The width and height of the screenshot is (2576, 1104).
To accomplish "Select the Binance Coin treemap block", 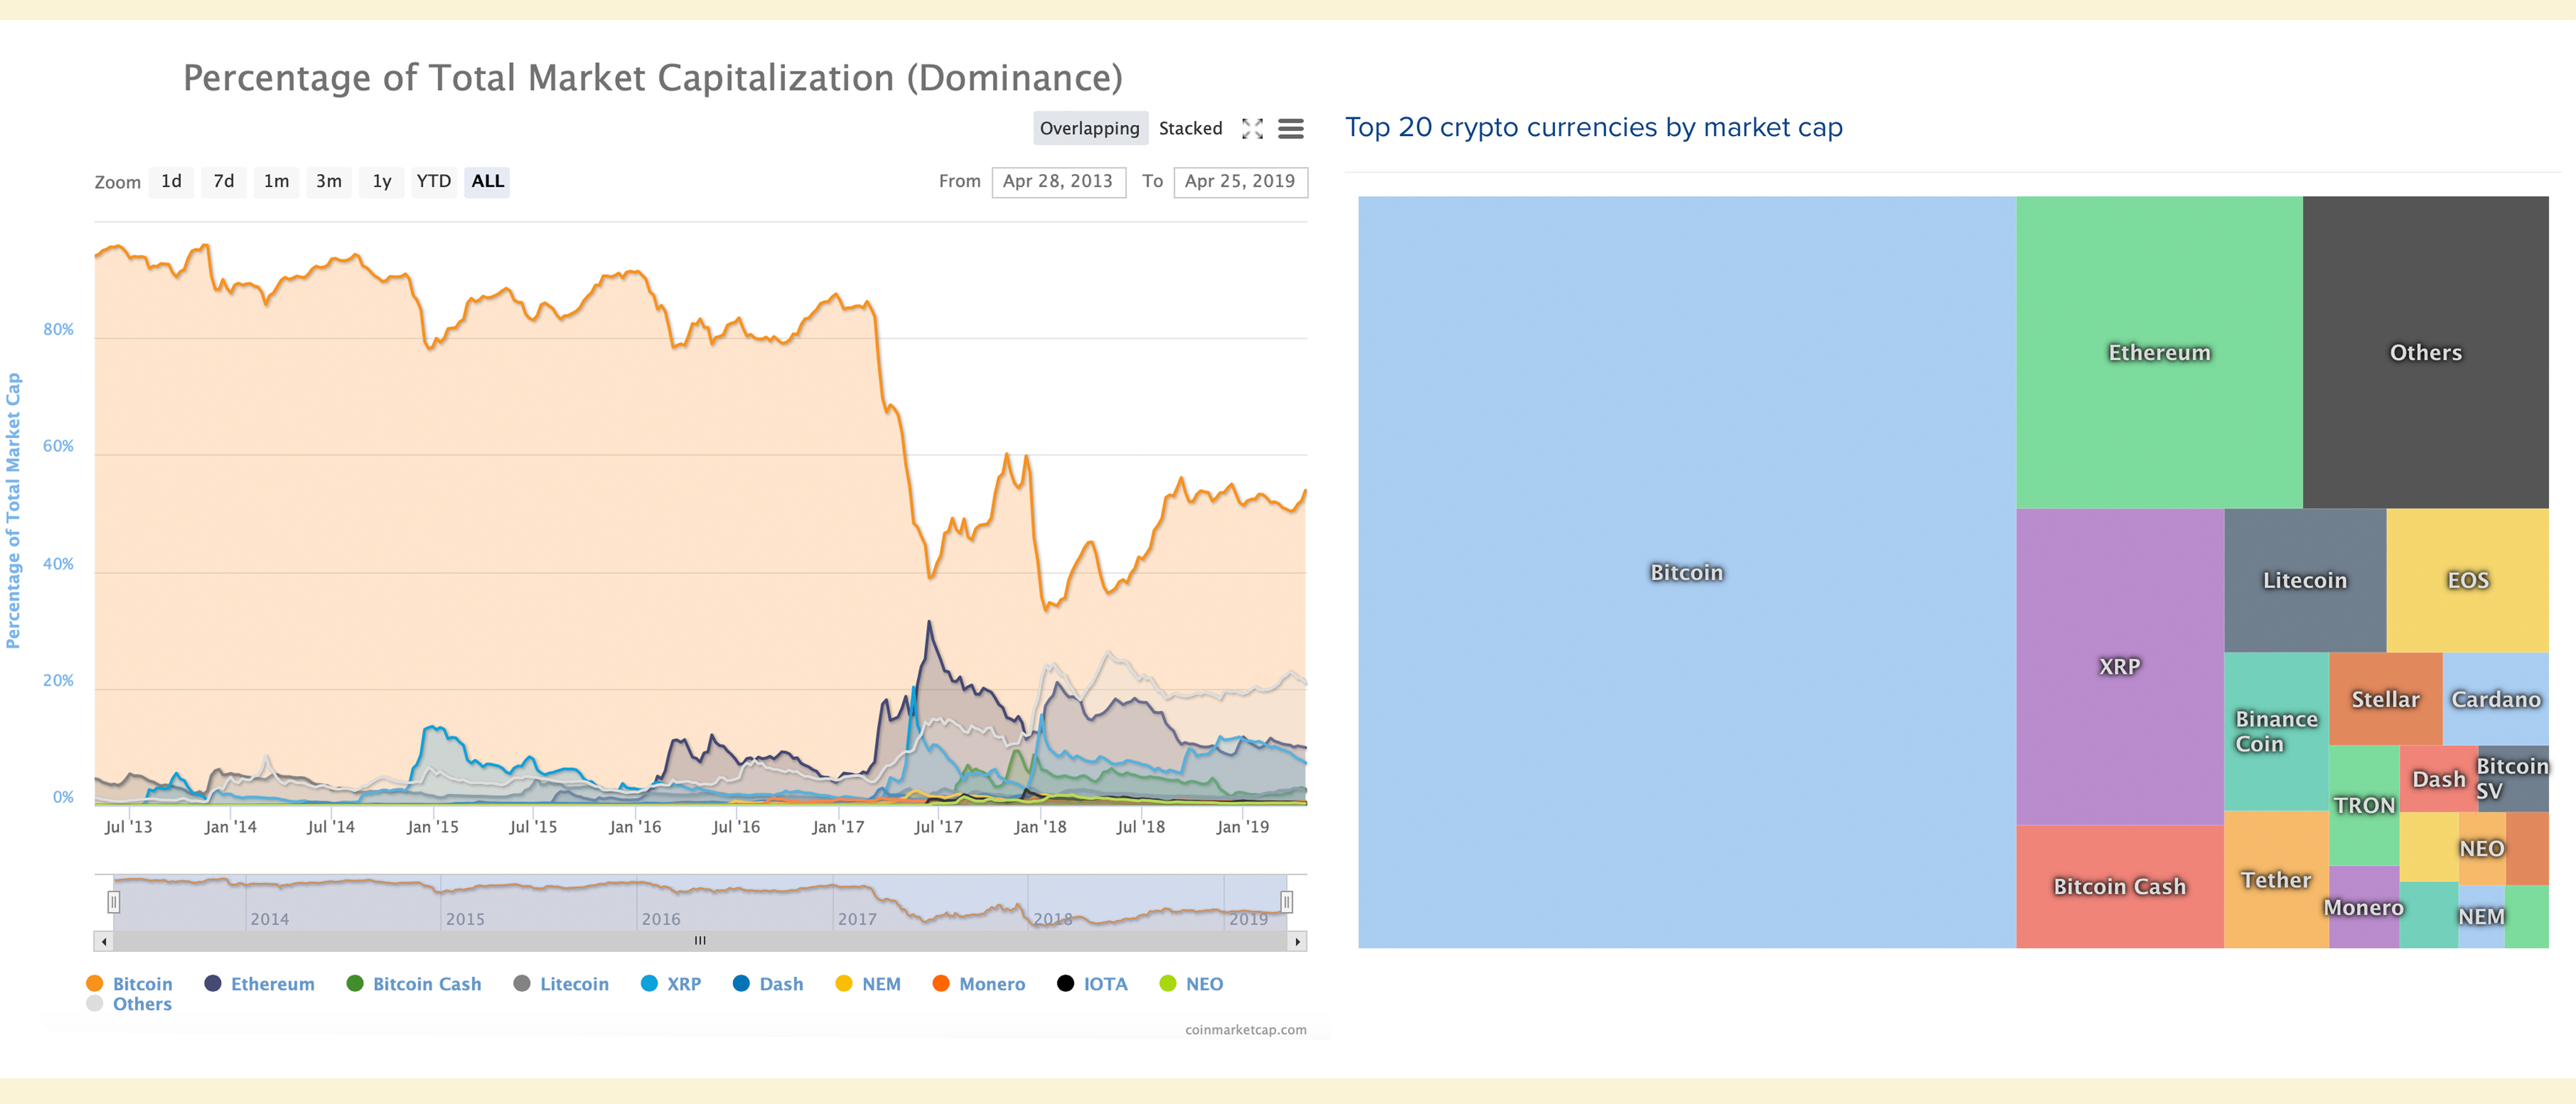I will coord(2276,731).
